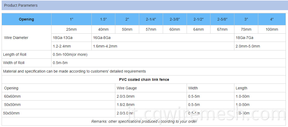Click the 100mm cell
The image size is (288, 127).
pos(272,29)
